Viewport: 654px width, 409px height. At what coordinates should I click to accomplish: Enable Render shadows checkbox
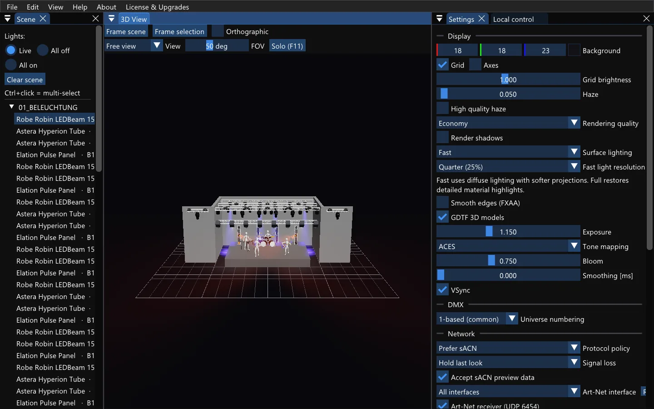tap(442, 138)
